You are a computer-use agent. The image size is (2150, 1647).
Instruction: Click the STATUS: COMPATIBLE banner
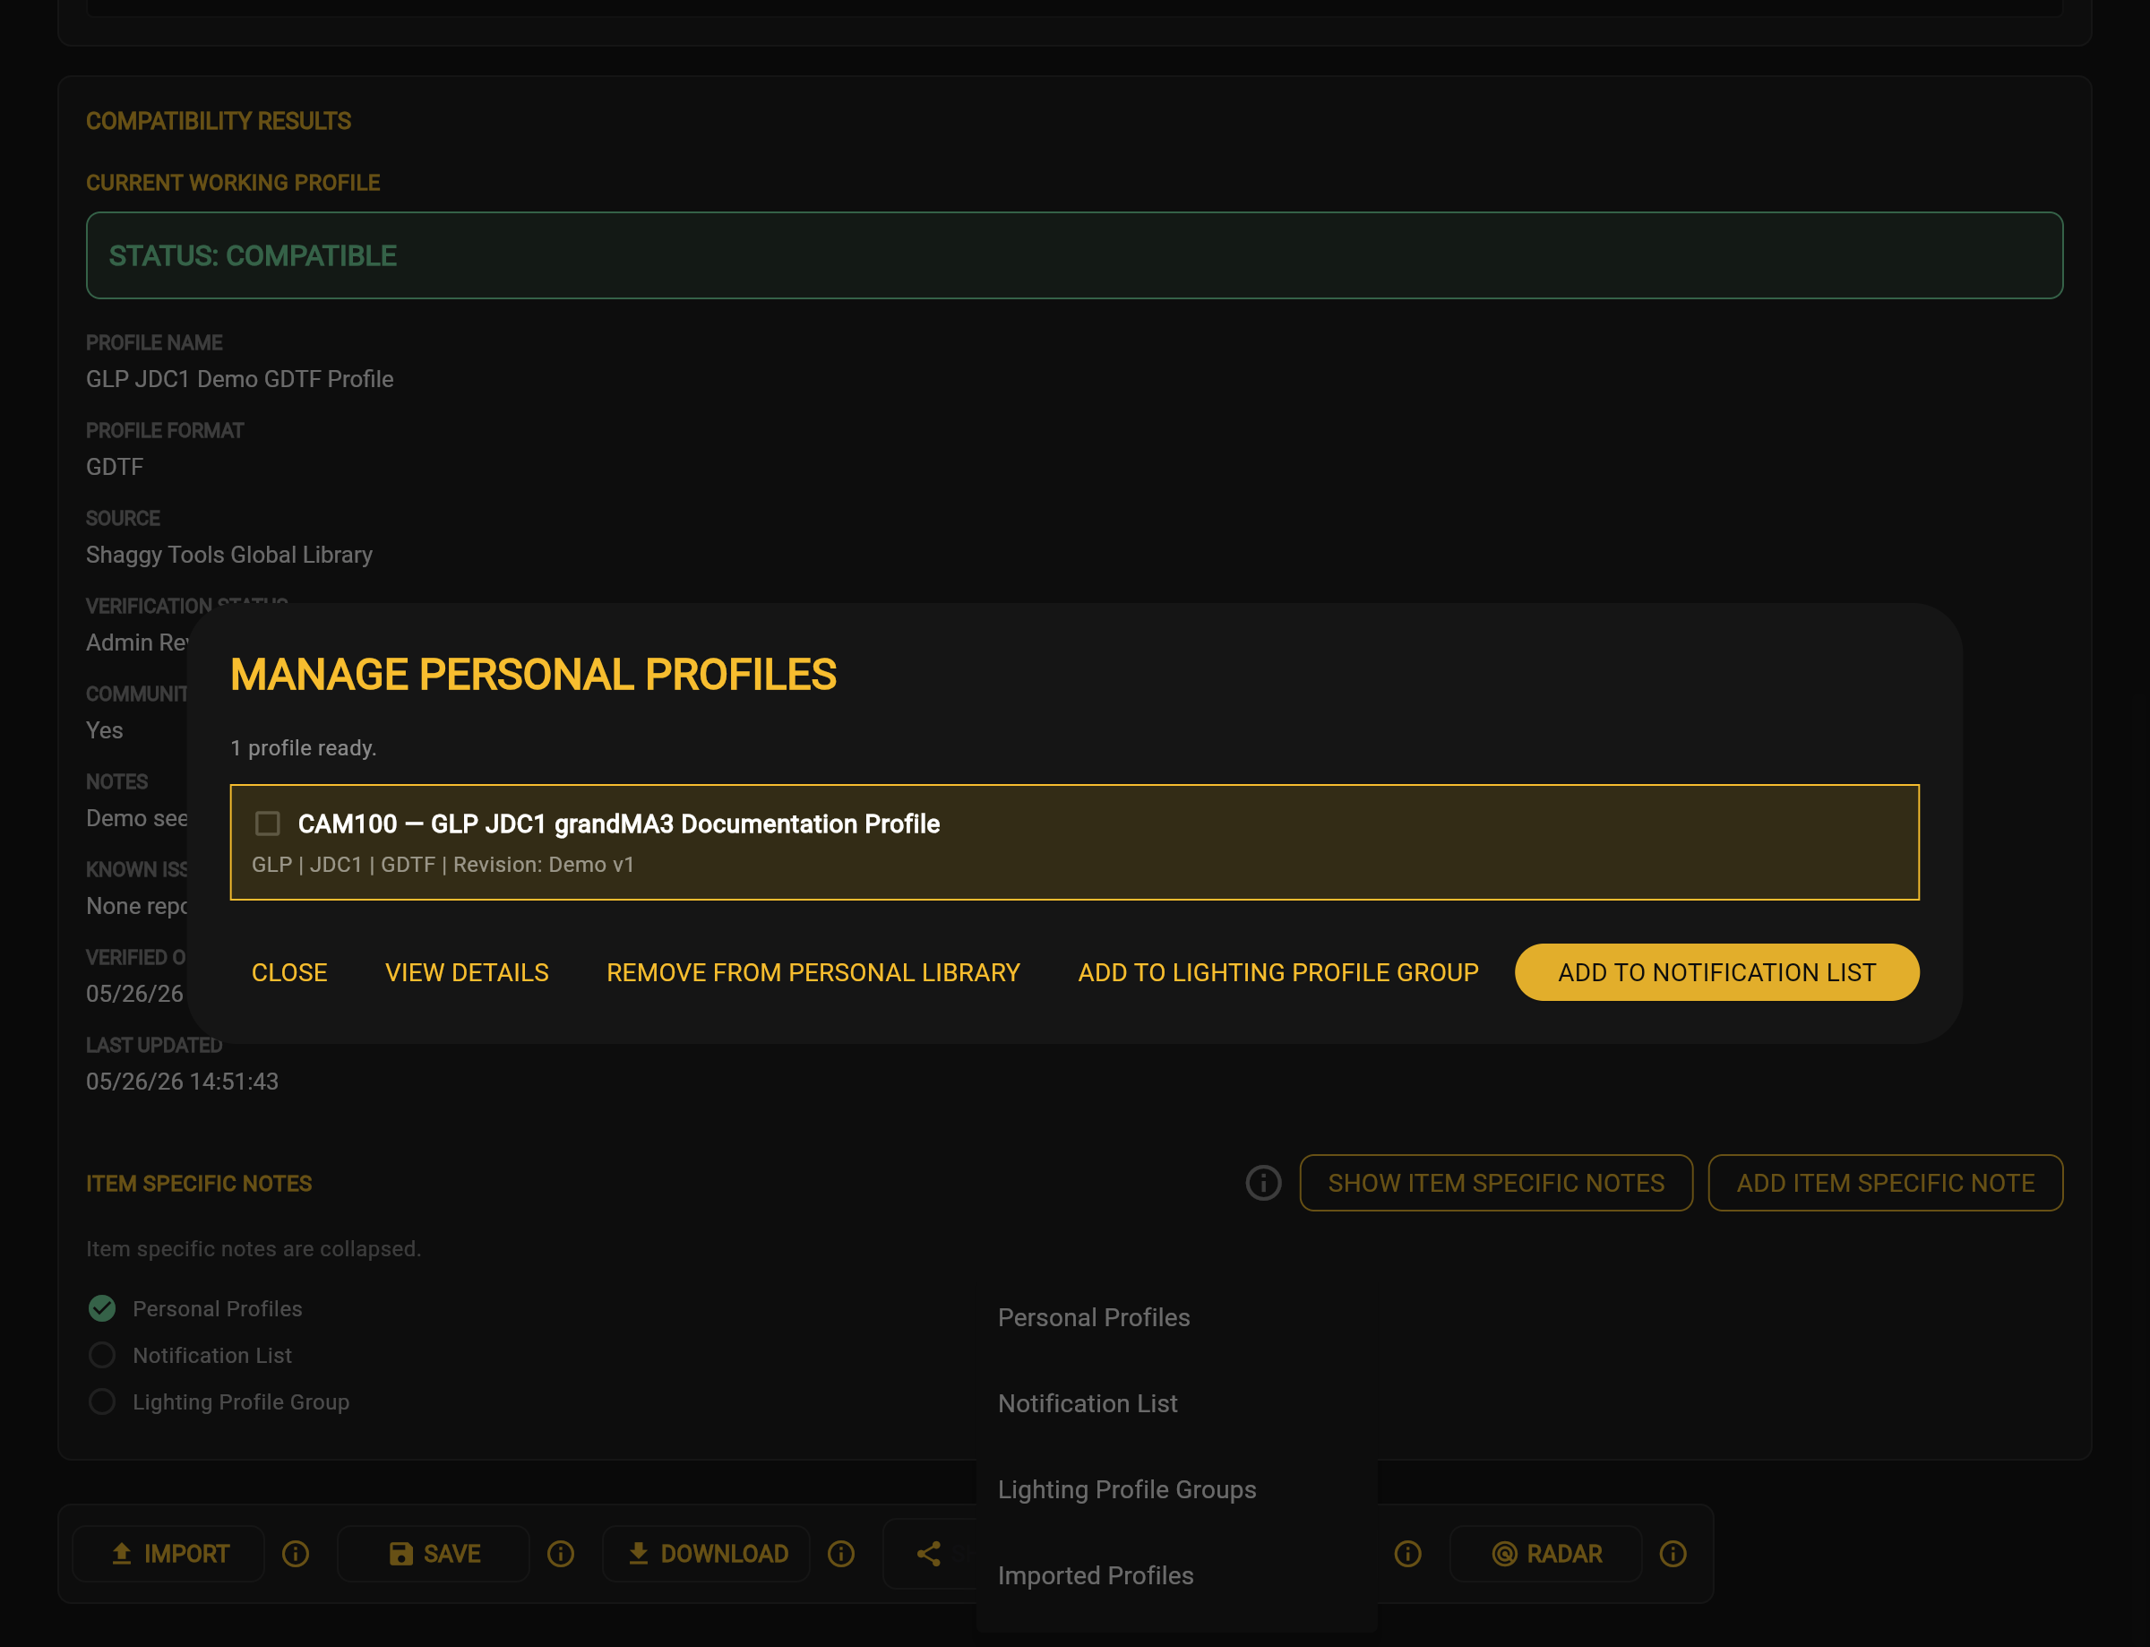click(x=1074, y=256)
